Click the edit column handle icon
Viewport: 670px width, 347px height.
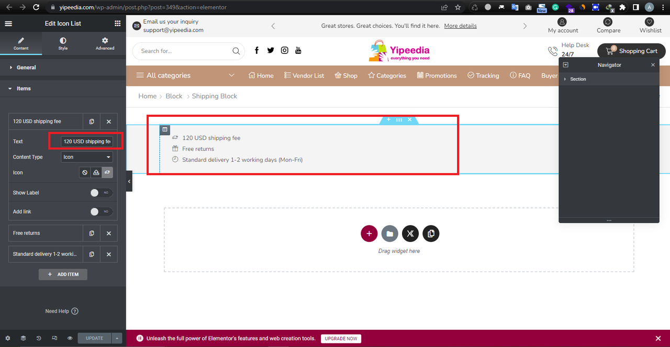pyautogui.click(x=164, y=130)
